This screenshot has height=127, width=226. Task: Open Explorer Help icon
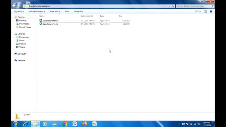[211, 11]
